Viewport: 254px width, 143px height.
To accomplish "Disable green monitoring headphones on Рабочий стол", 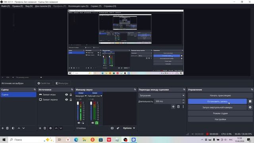I will [x=97, y=123].
